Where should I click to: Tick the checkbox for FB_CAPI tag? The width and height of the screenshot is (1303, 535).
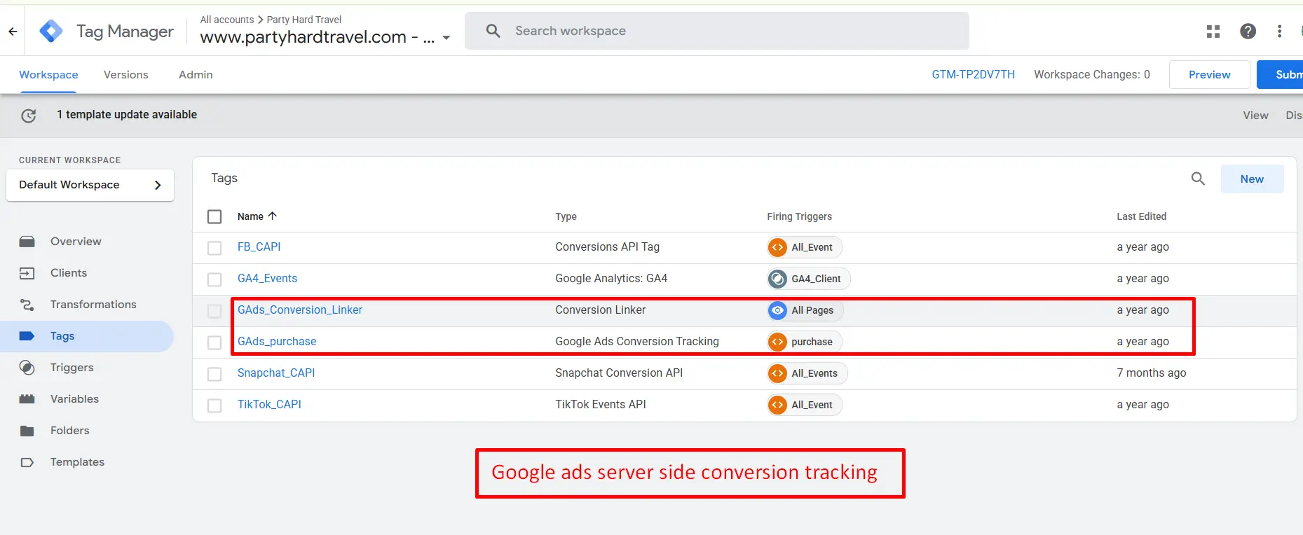[214, 248]
